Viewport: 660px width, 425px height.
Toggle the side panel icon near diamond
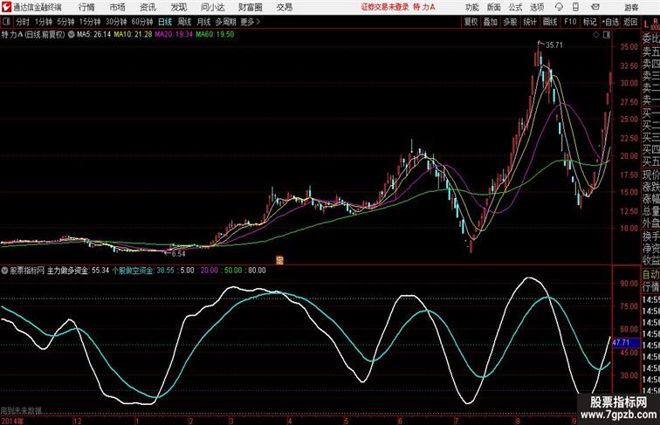point(607,35)
